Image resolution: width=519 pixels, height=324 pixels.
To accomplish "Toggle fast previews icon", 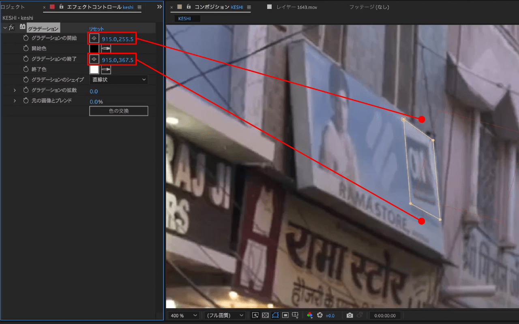I will click(x=255, y=315).
